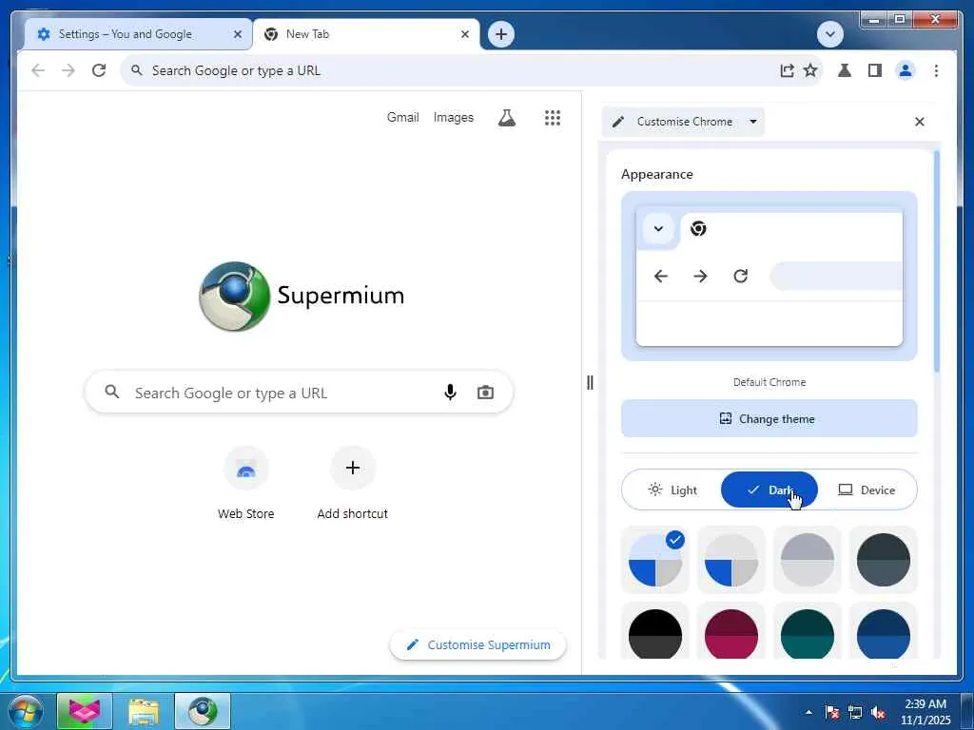Switch to the New Tab tab

pyautogui.click(x=366, y=34)
